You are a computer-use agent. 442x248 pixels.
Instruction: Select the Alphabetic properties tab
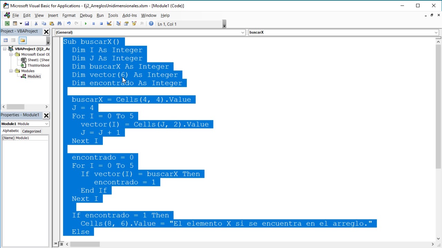pos(11,131)
